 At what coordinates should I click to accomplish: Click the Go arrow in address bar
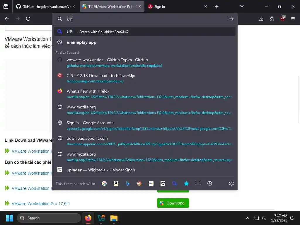coord(231,19)
